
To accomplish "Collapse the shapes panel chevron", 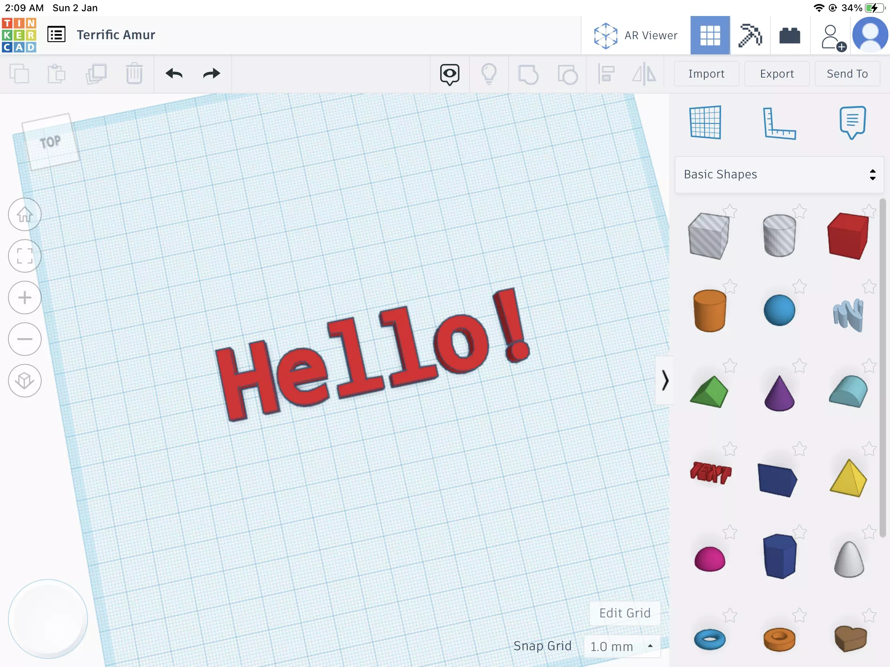I will click(x=665, y=380).
